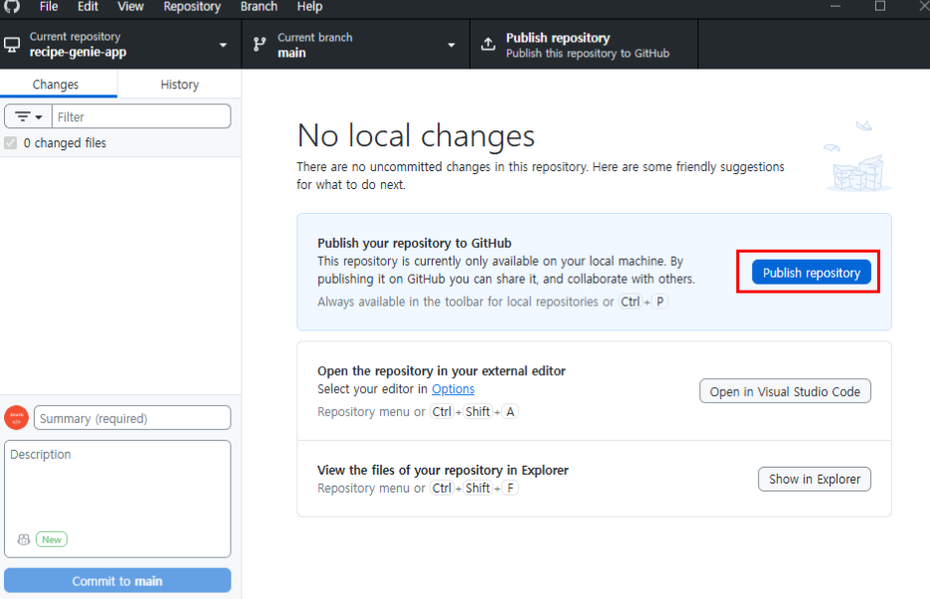Click the Show in Explorer button
The image size is (930, 599).
coord(814,480)
